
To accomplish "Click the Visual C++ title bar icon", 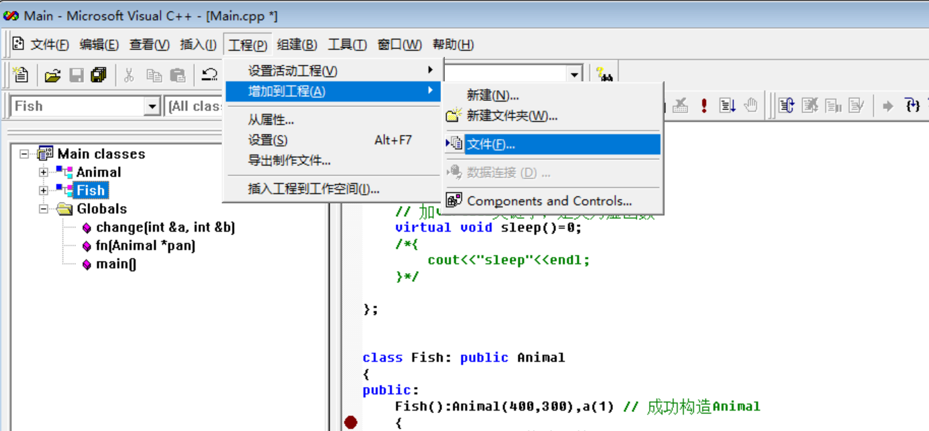I will [x=12, y=15].
